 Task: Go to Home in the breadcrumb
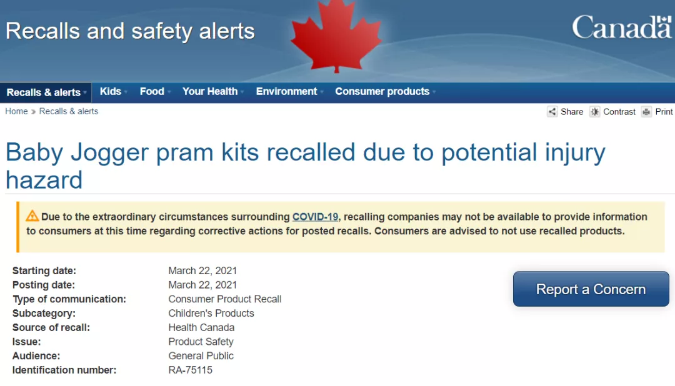pyautogui.click(x=16, y=111)
